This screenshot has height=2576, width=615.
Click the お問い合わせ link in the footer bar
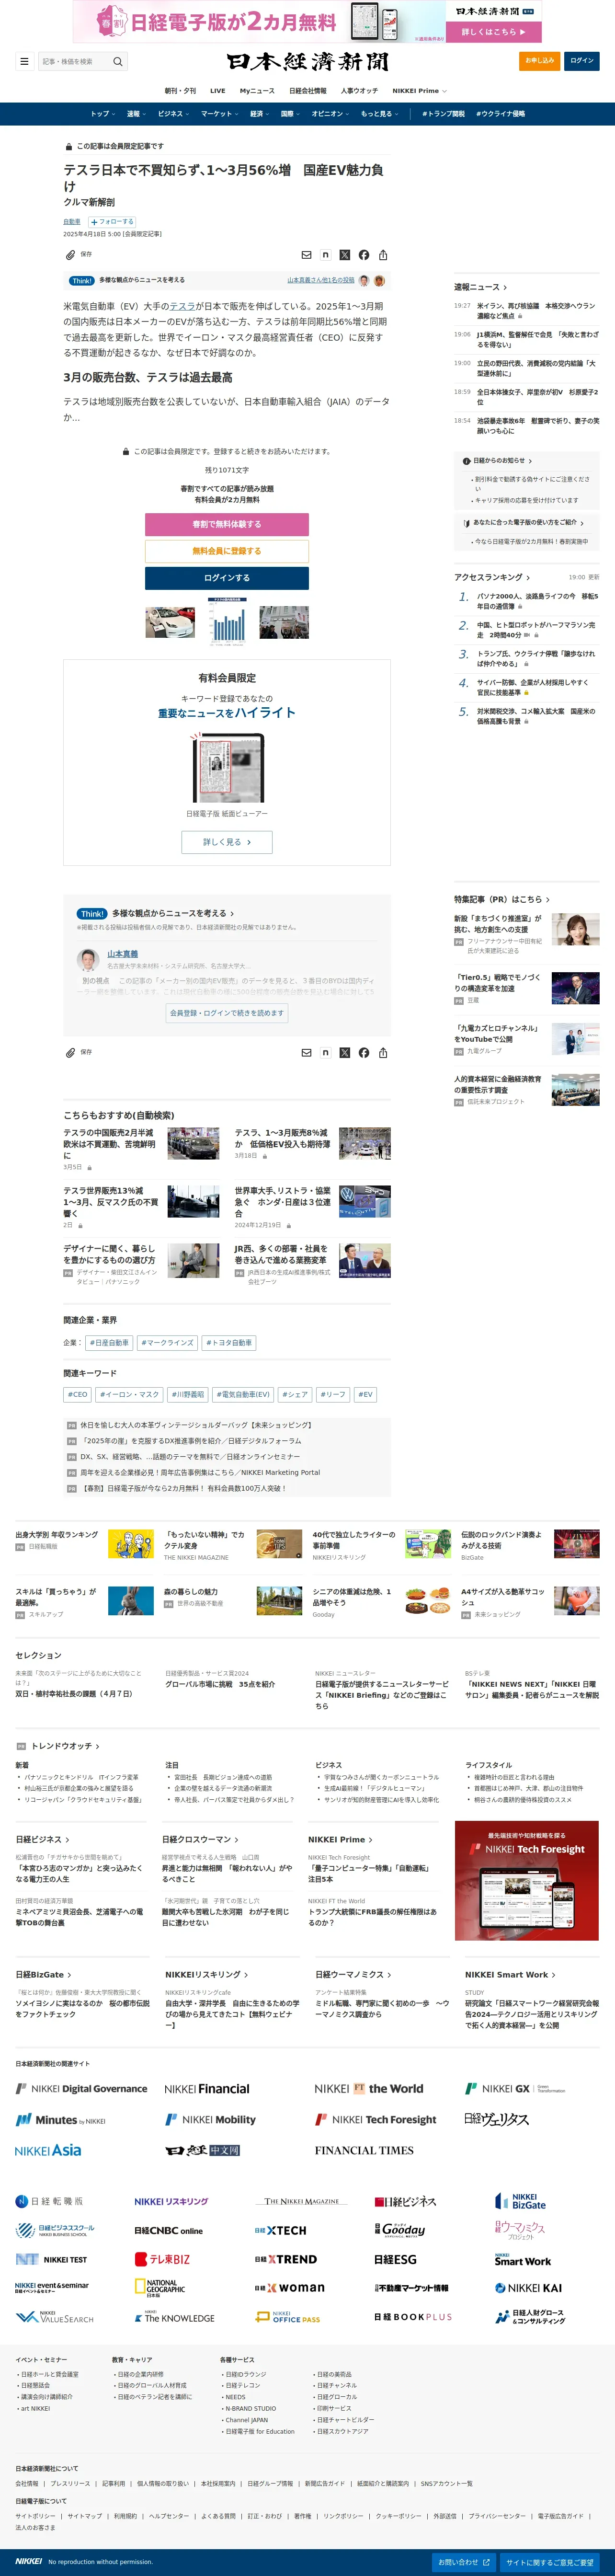point(464,2562)
